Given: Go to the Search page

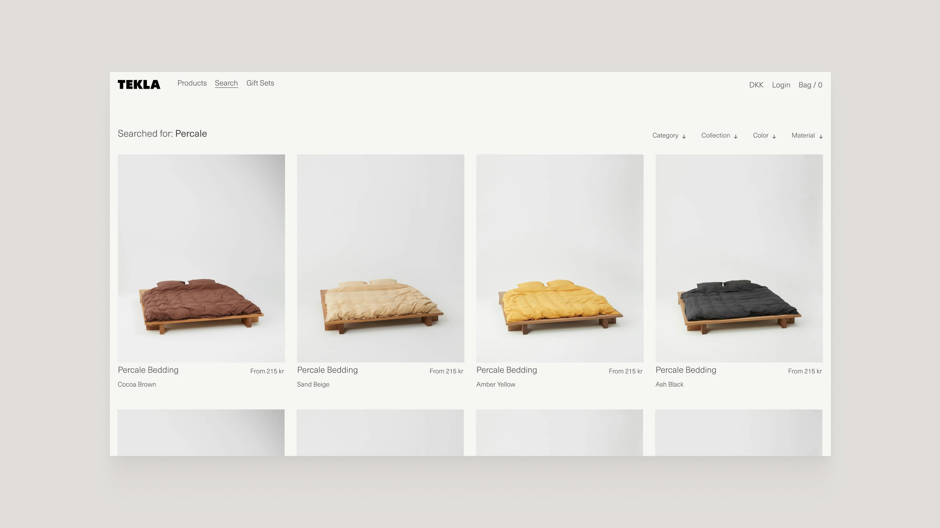Looking at the screenshot, I should tap(226, 83).
